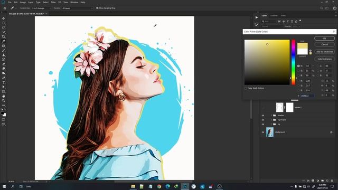Open the Edit Toolbar three-dots menu
The height and width of the screenshot is (190, 338).
4,105
